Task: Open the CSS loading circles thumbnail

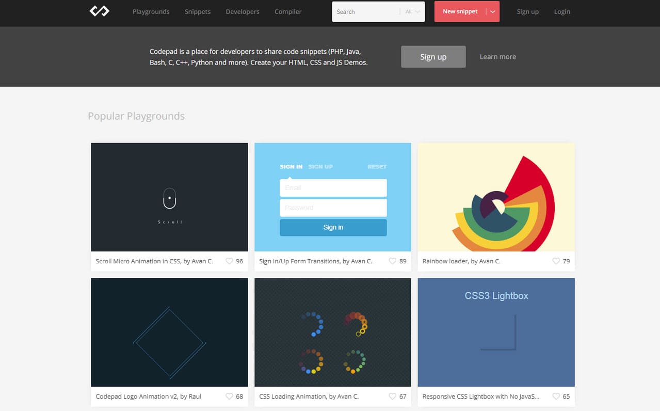Action: pyautogui.click(x=333, y=333)
